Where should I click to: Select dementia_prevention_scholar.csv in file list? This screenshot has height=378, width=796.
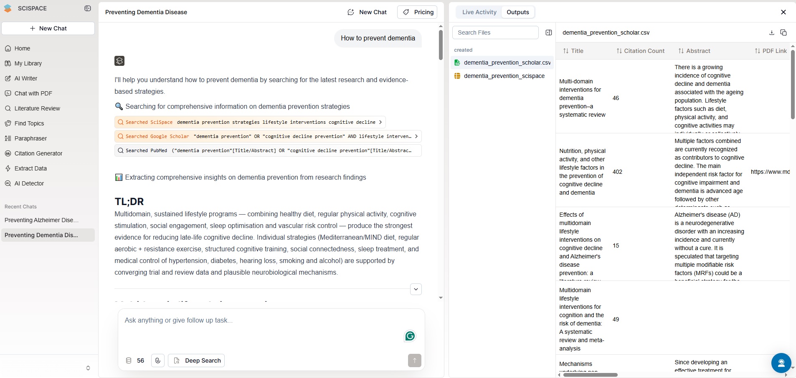coord(502,63)
